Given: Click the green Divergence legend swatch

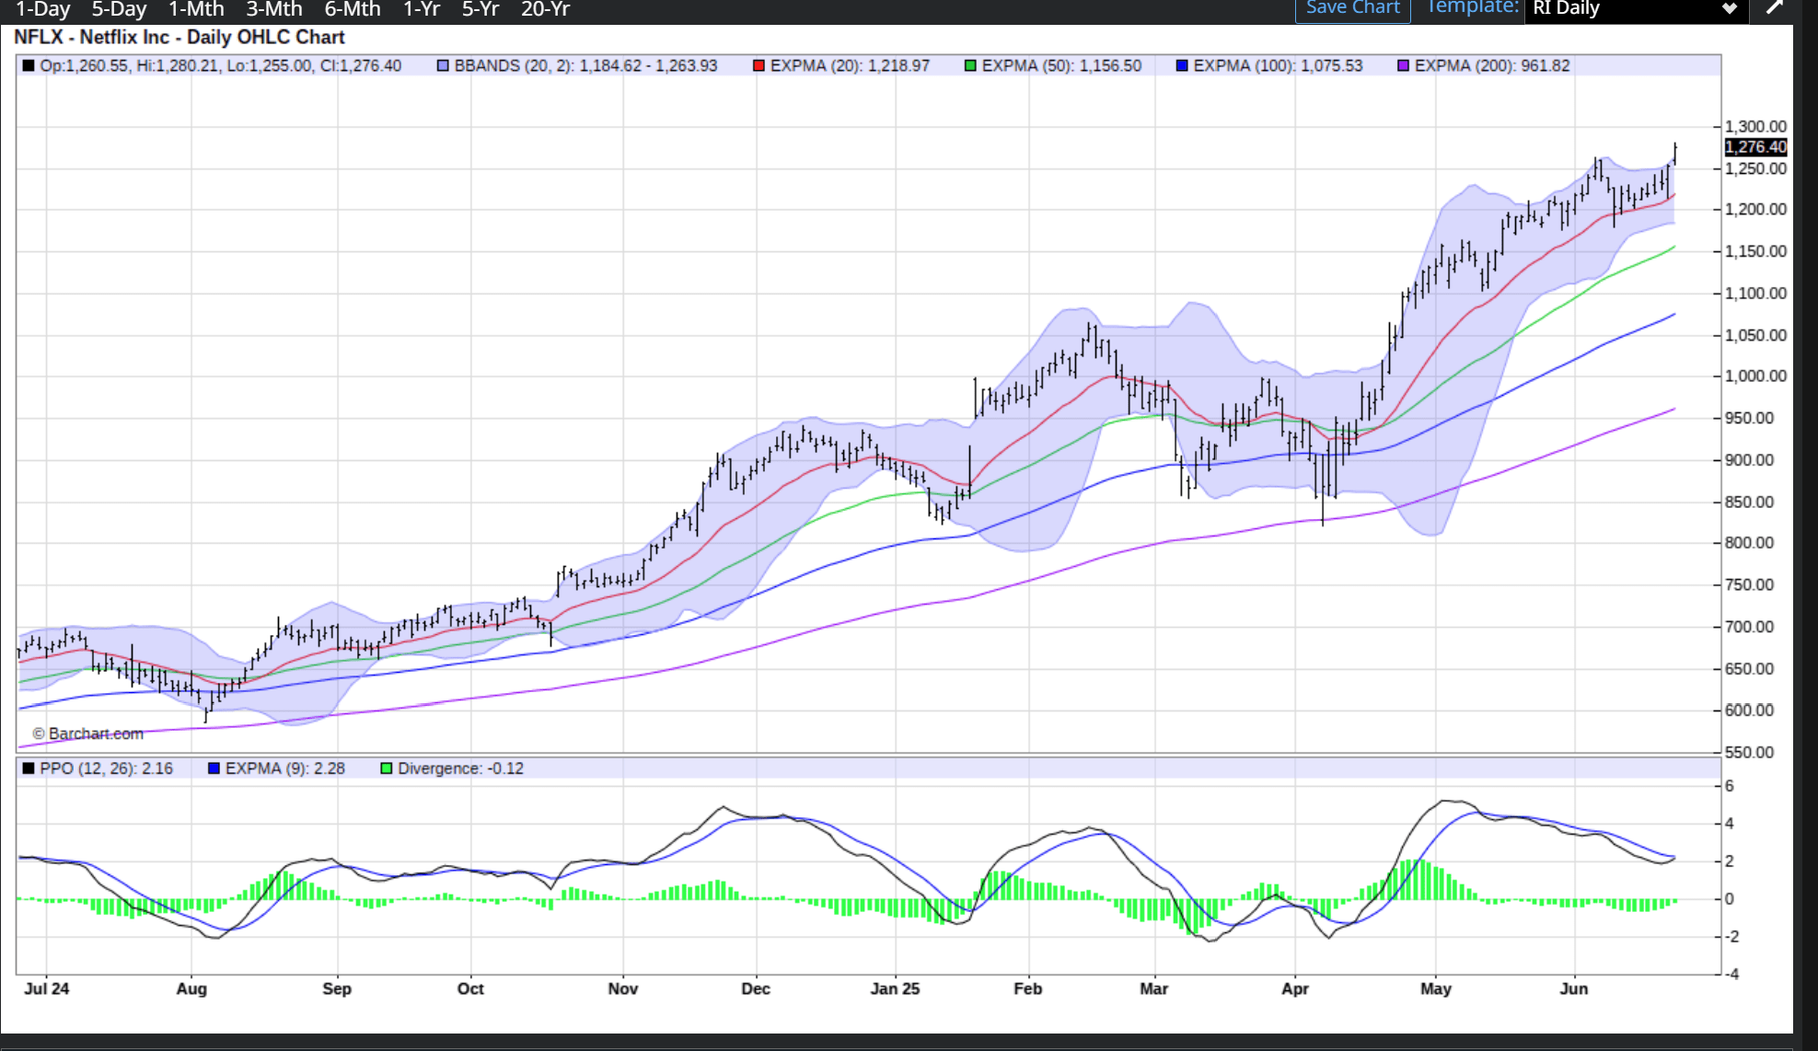Looking at the screenshot, I should pyautogui.click(x=387, y=768).
